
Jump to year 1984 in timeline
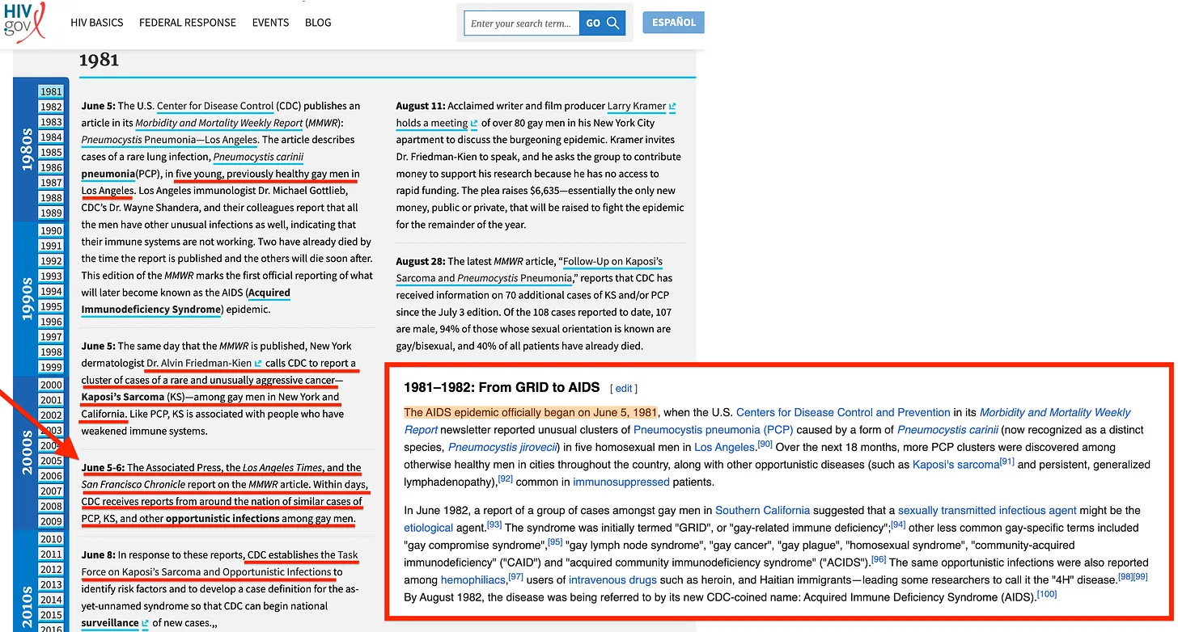tap(51, 137)
